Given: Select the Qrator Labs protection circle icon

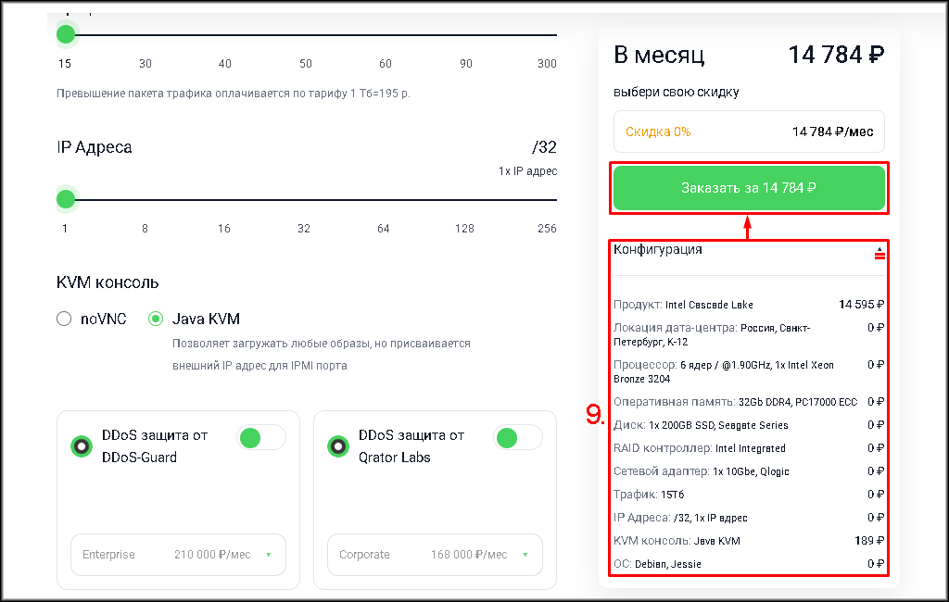Looking at the screenshot, I should [338, 446].
